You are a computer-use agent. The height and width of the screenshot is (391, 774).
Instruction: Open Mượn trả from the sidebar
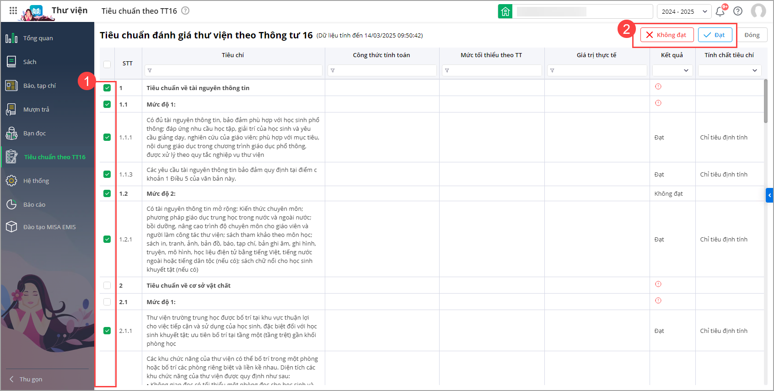pyautogui.click(x=36, y=109)
